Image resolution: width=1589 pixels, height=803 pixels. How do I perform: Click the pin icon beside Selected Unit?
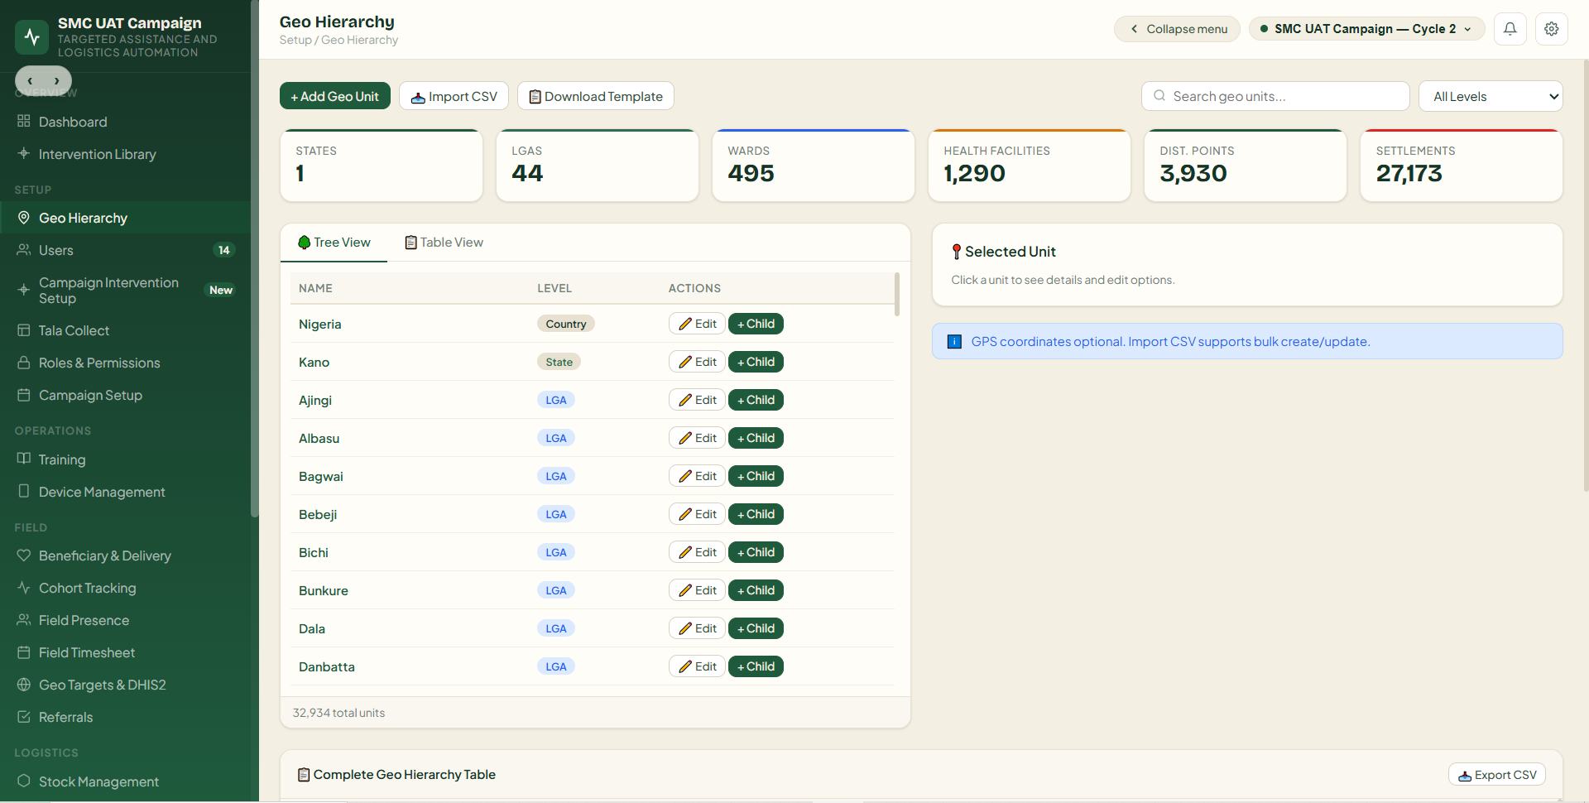[957, 252]
